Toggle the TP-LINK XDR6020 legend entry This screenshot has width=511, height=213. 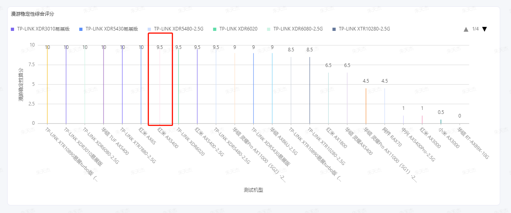[x=235, y=29]
